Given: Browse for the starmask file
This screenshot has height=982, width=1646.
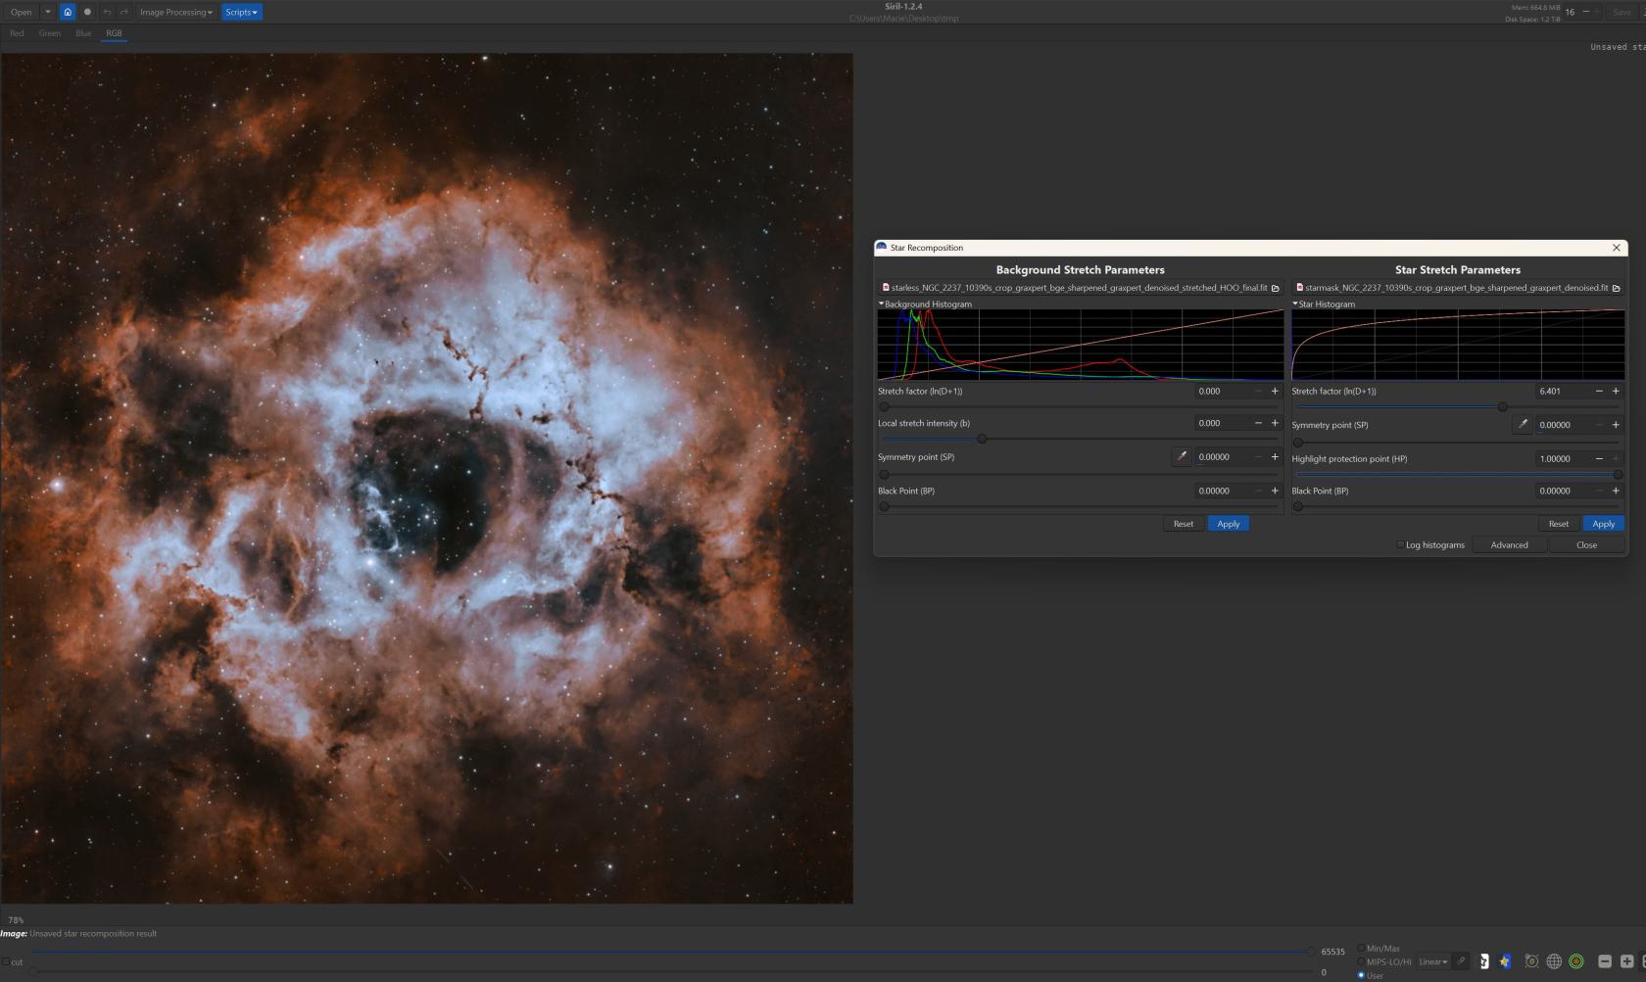Looking at the screenshot, I should [x=1616, y=288].
